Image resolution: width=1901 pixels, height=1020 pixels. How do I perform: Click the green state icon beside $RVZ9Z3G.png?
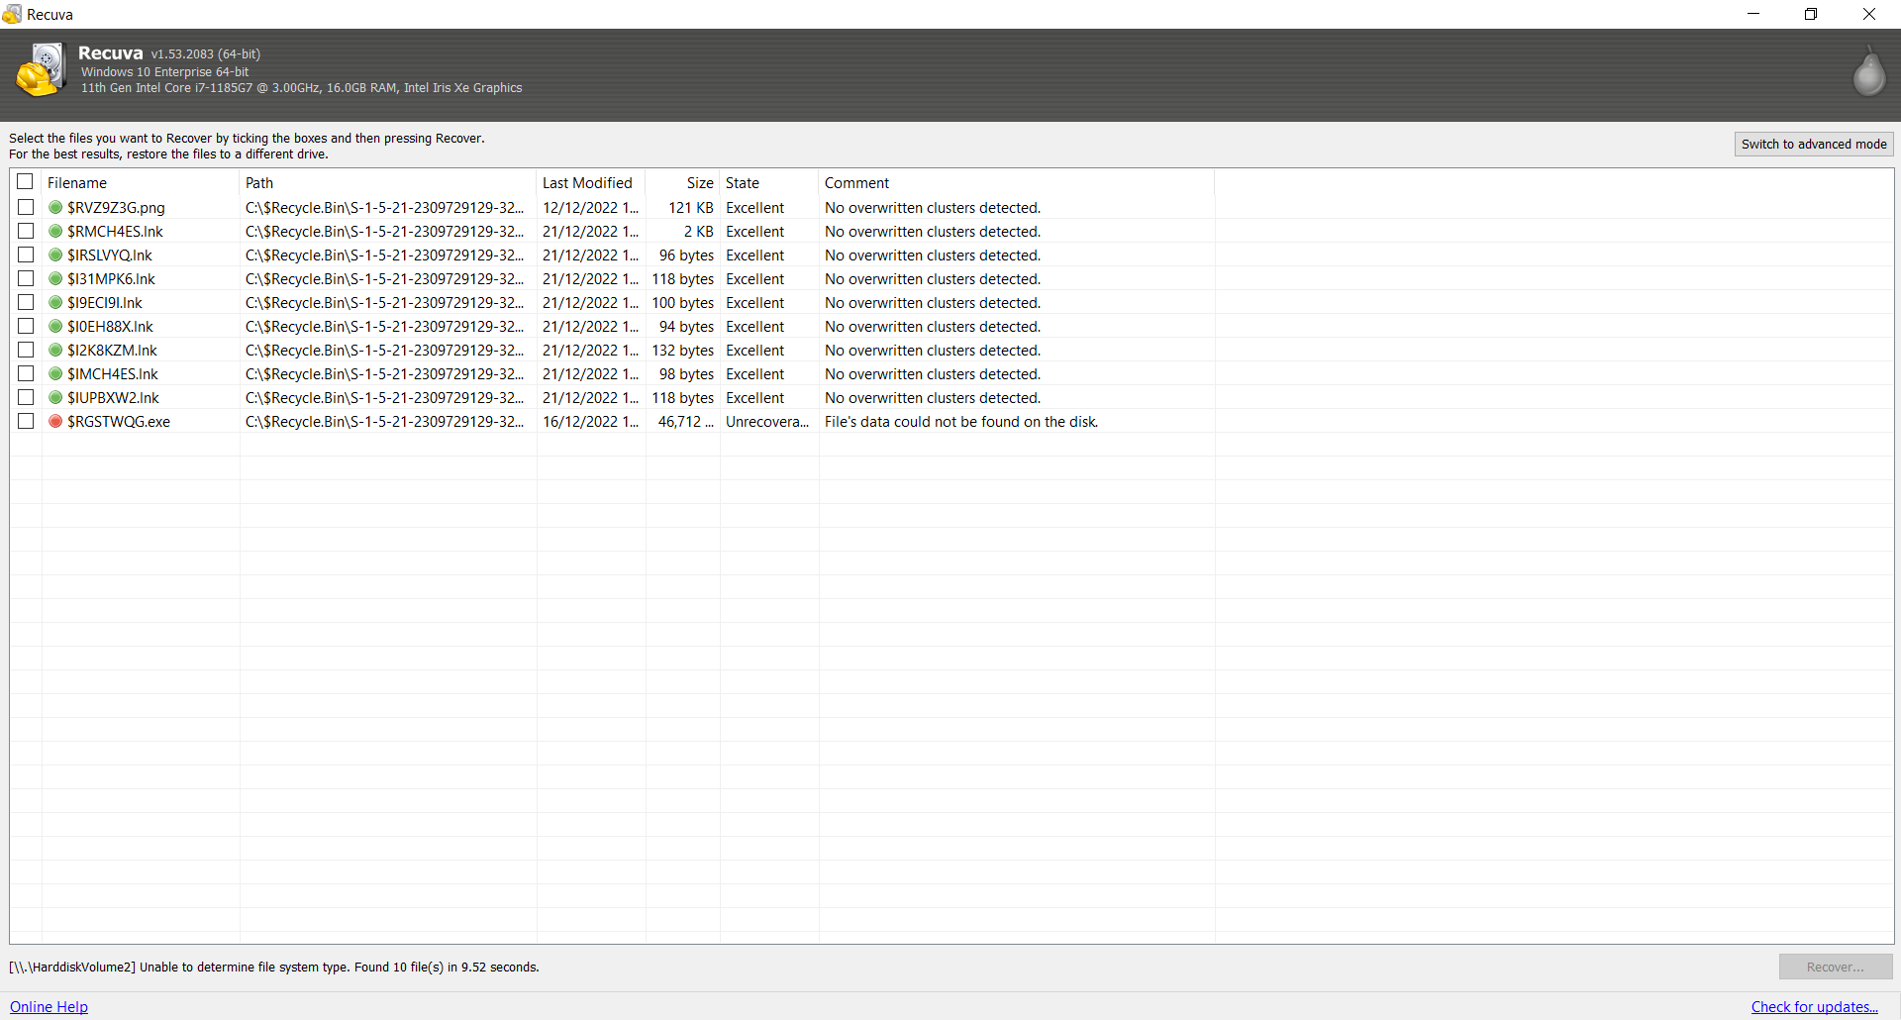(55, 207)
